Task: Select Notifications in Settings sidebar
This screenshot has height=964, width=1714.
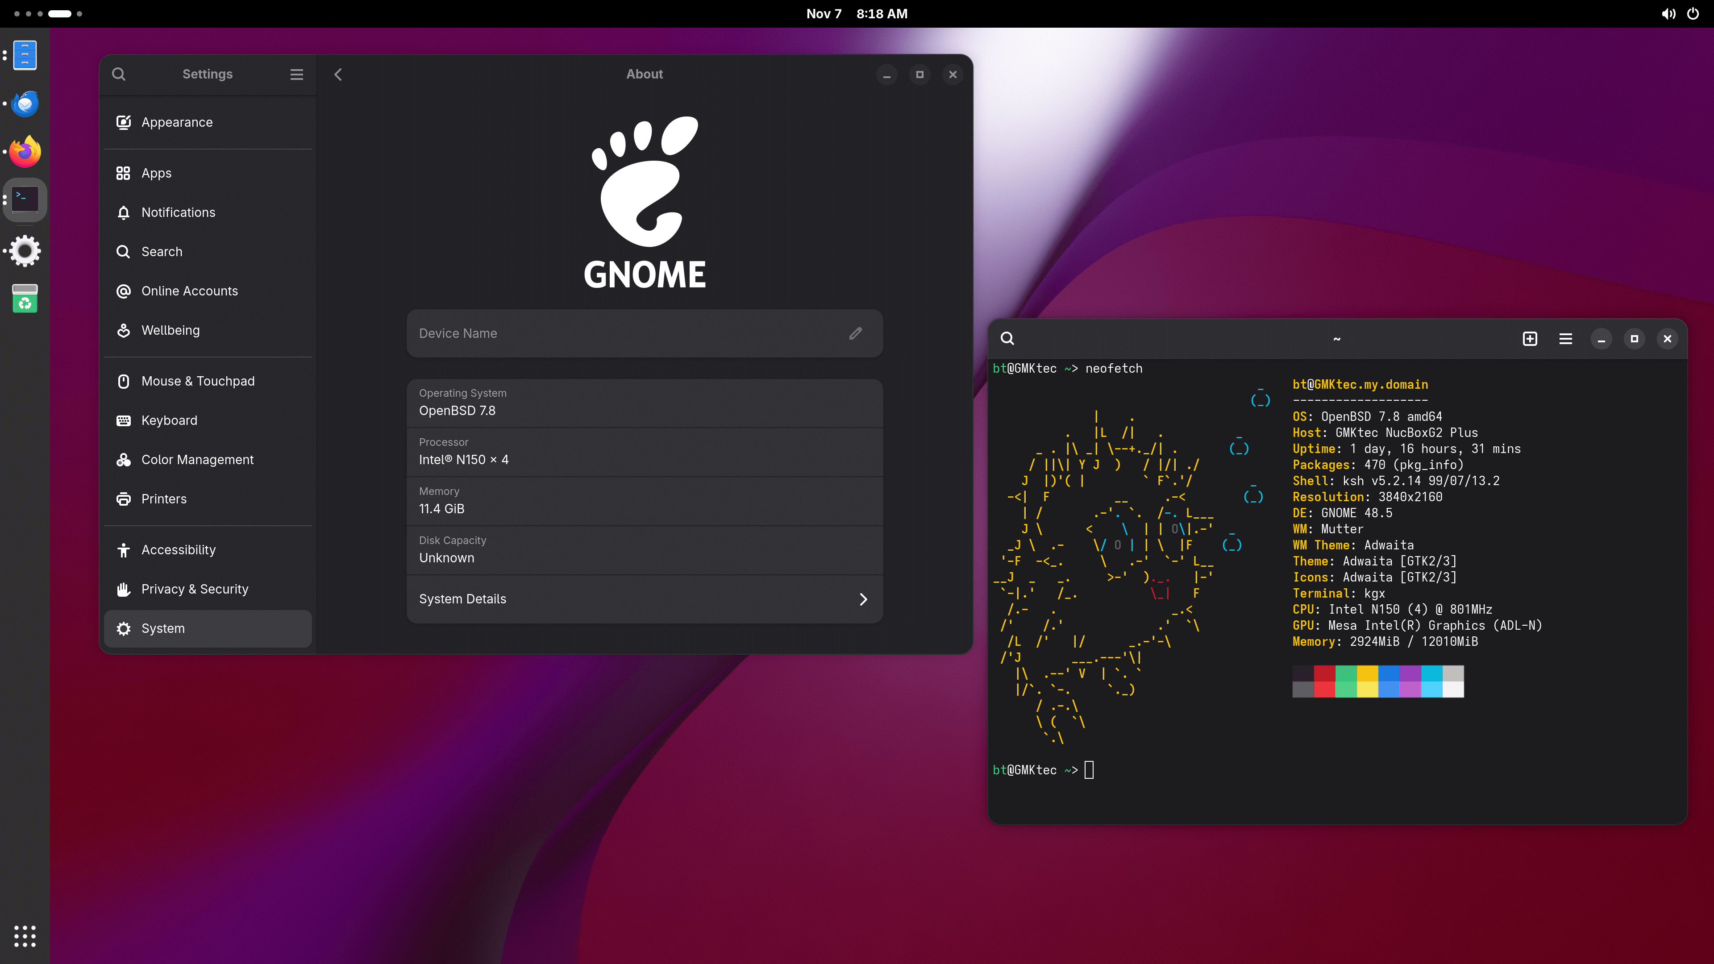Action: coord(178,212)
